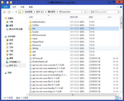The image size is (124, 101).
Task: Switch to large icons view in status bar
Action: tap(120, 98)
